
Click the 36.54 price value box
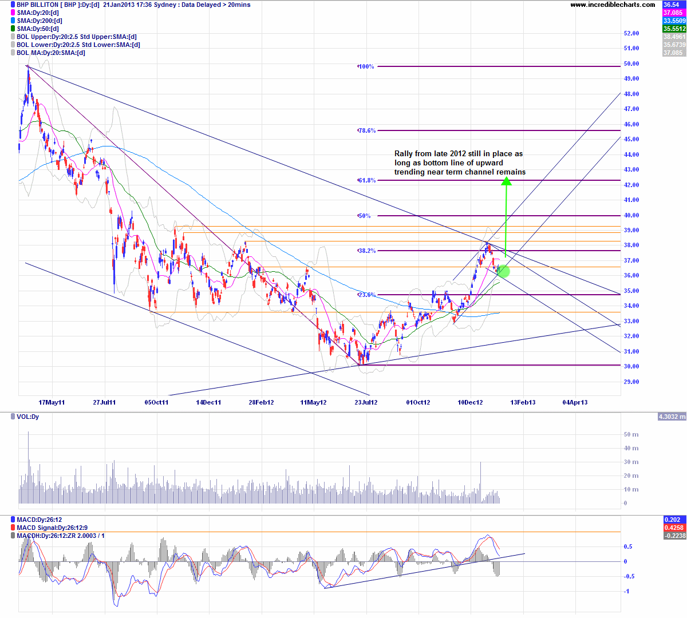[674, 5]
